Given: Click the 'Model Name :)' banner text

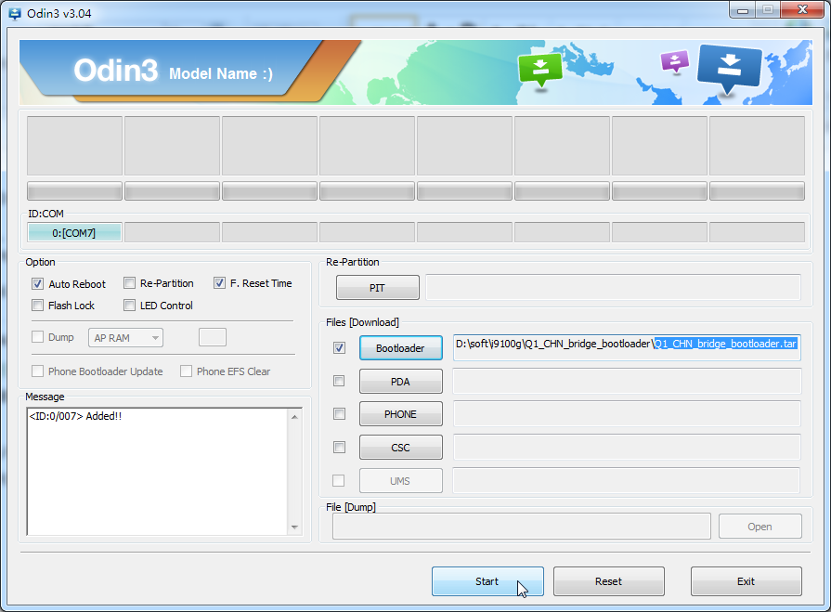Looking at the screenshot, I should pos(221,73).
